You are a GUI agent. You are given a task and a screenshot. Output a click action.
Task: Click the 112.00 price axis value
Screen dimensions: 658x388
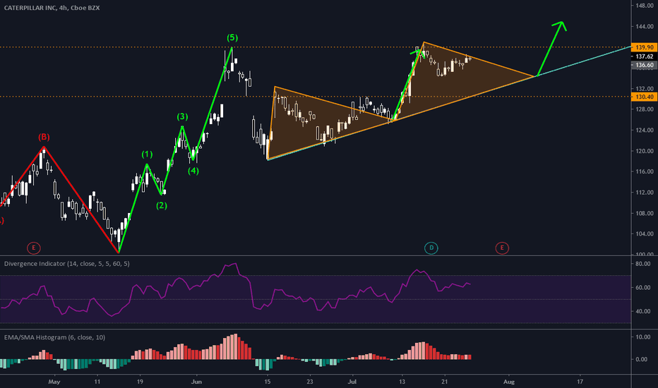(645, 192)
